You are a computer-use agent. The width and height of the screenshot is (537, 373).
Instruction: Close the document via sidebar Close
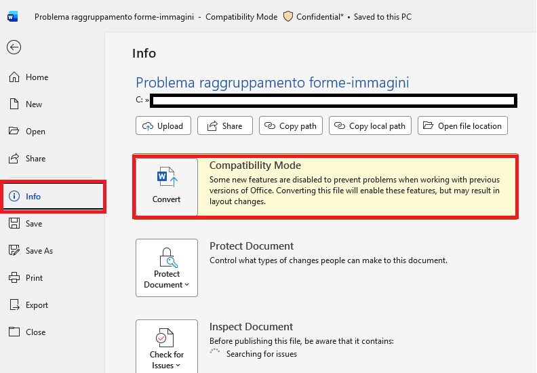point(27,332)
